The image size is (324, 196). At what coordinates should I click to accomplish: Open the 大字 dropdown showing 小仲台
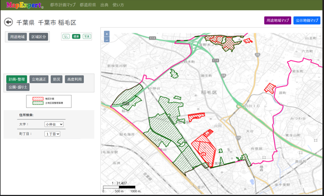coord(53,124)
